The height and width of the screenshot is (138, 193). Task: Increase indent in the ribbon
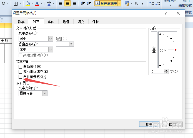[89, 3]
